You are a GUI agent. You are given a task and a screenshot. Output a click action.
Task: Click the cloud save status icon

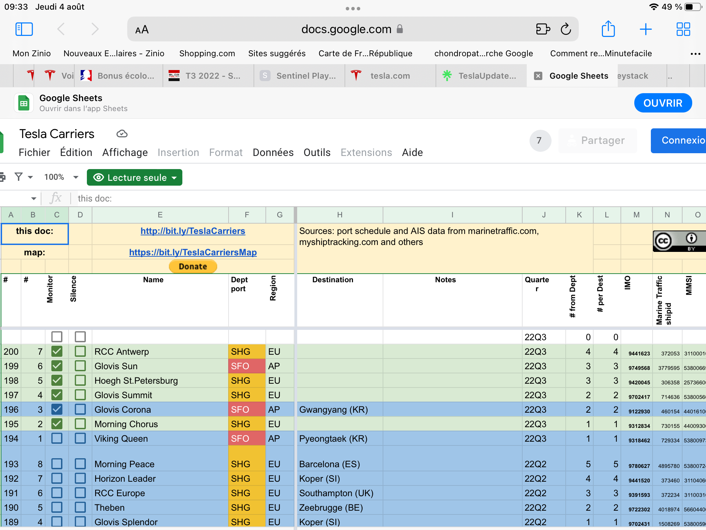(x=122, y=134)
